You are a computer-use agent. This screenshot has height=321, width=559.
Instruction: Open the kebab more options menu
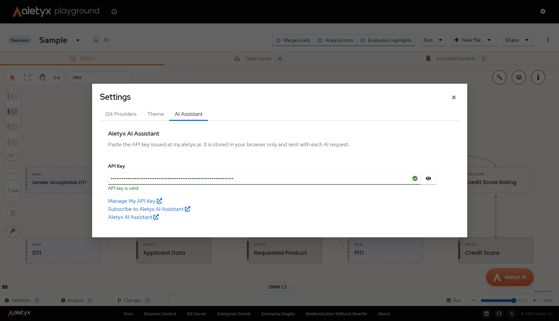click(x=548, y=40)
